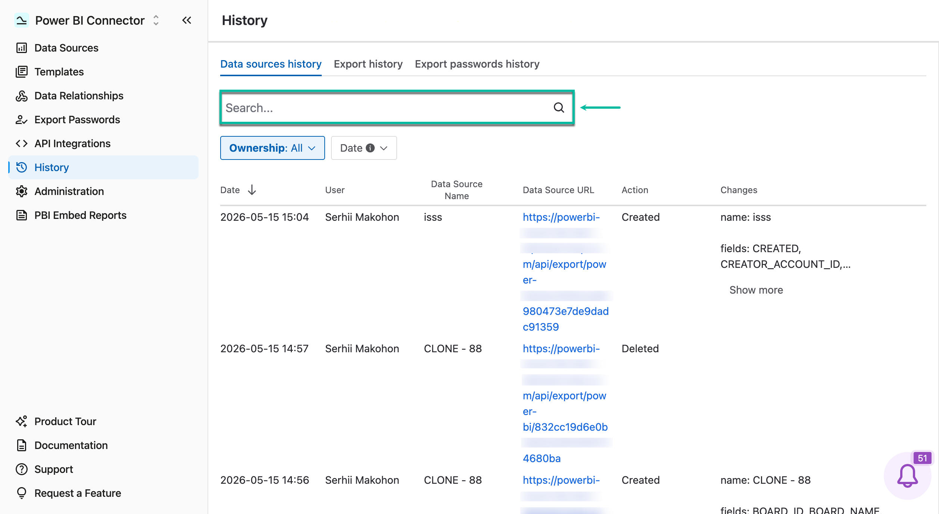Click the Documentation file icon
Screen dimensions: 939x514
click(22, 445)
